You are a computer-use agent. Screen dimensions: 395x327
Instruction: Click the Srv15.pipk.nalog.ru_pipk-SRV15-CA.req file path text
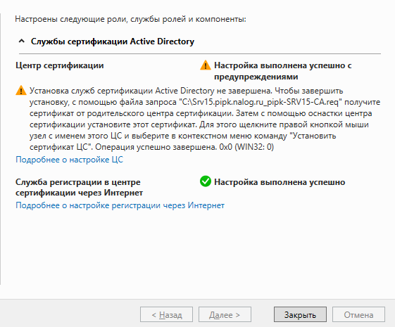coord(261,102)
